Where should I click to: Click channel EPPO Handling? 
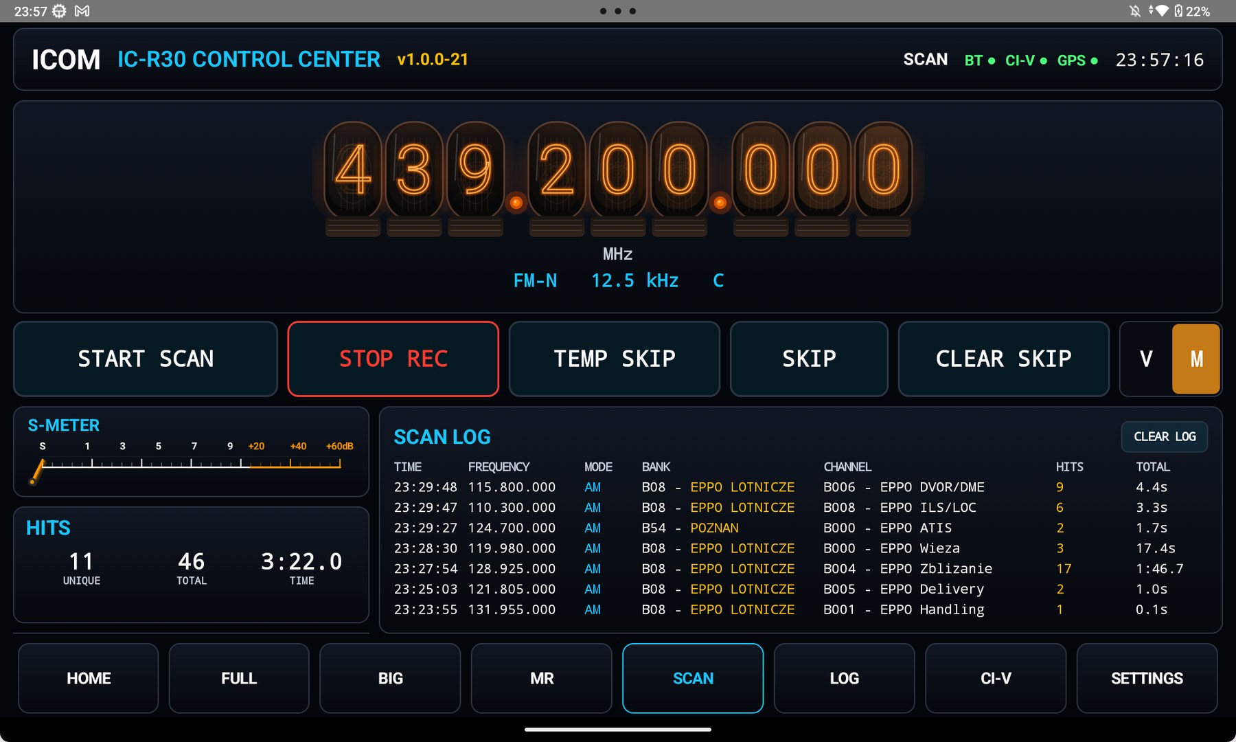tap(904, 609)
